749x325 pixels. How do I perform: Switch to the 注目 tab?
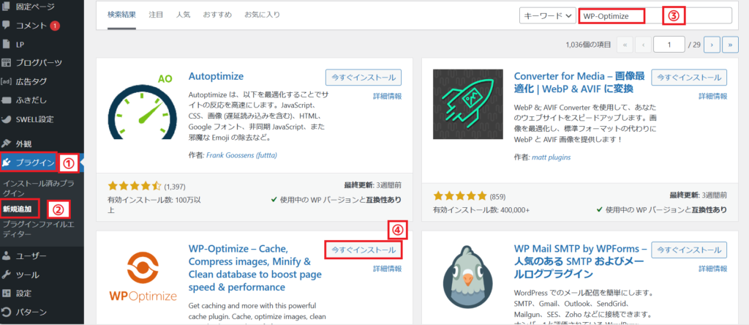pos(156,15)
